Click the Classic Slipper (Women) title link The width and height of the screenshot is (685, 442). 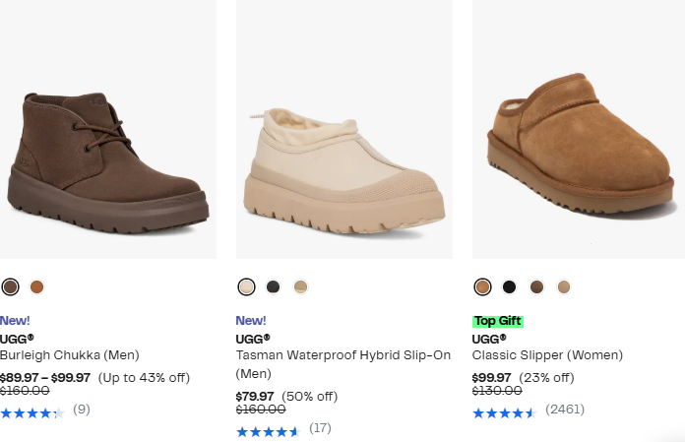pyautogui.click(x=547, y=354)
